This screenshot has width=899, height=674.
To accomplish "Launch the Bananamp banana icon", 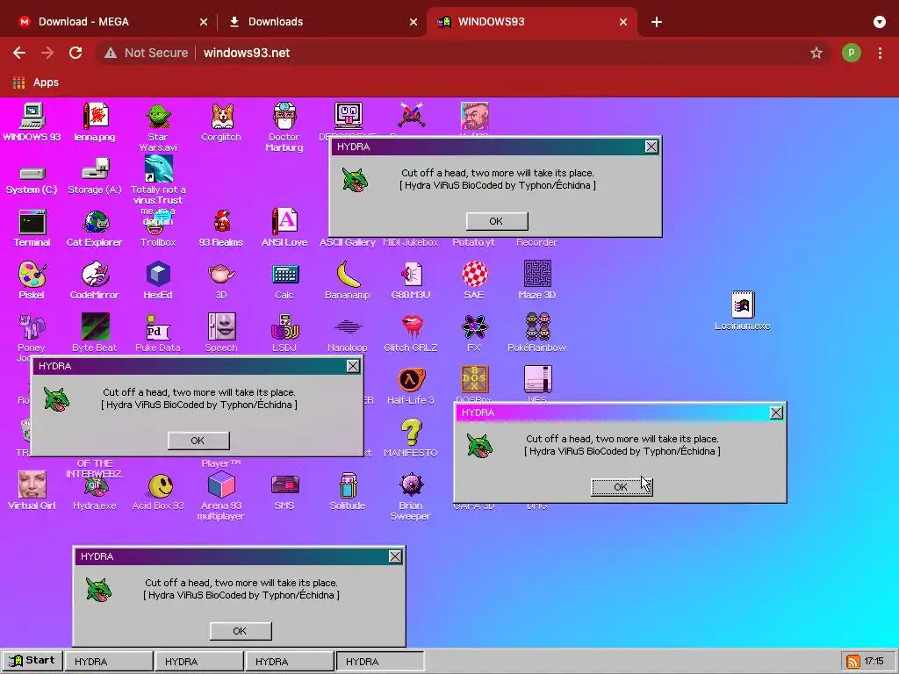I will click(x=348, y=280).
